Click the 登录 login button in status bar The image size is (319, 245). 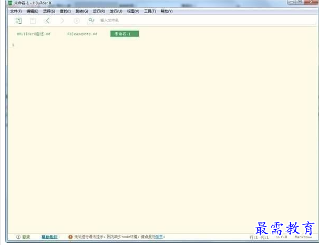click(x=23, y=237)
